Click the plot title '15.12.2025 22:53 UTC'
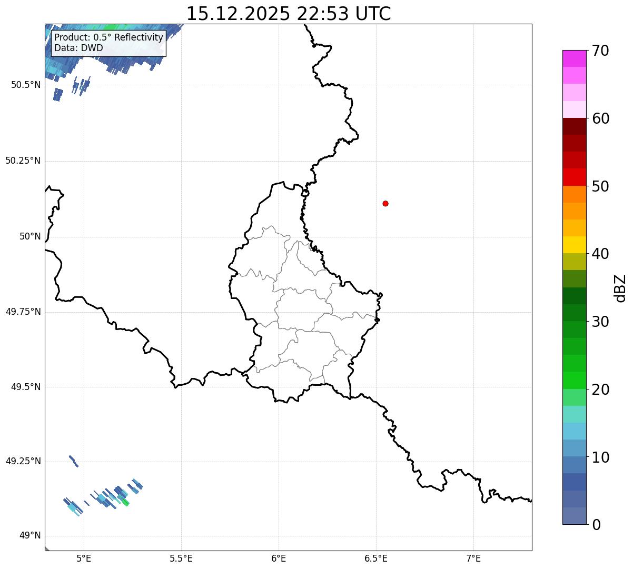This screenshot has height=569, width=633. click(x=289, y=14)
